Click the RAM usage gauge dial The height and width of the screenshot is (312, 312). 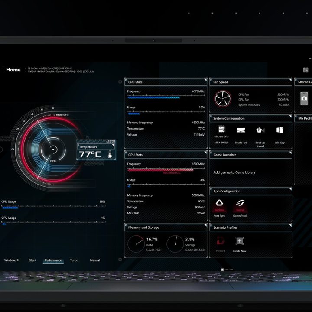[136, 244]
